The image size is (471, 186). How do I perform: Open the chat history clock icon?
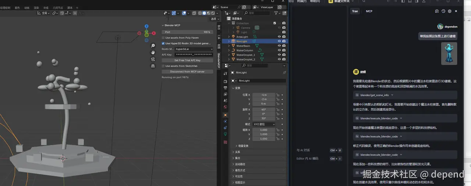(443, 11)
